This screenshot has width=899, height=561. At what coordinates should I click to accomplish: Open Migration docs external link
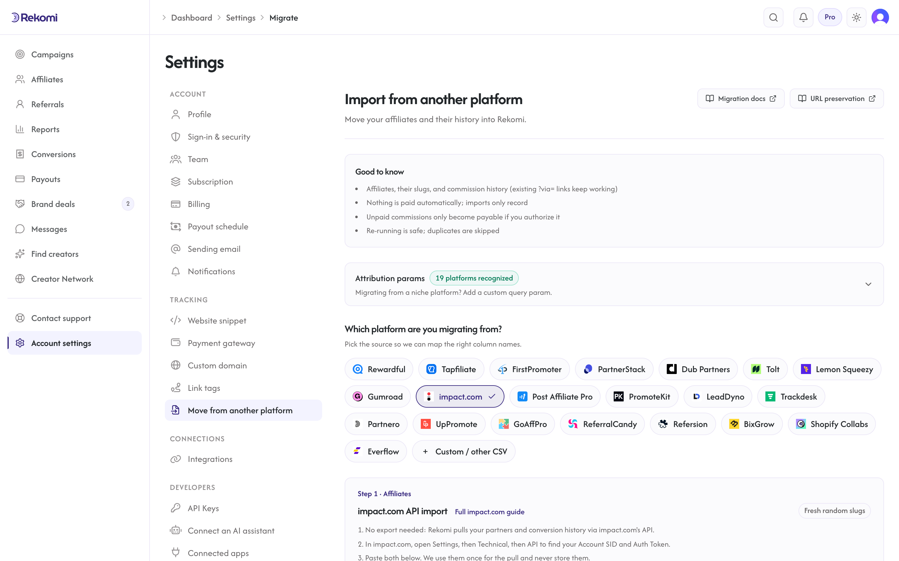741,98
